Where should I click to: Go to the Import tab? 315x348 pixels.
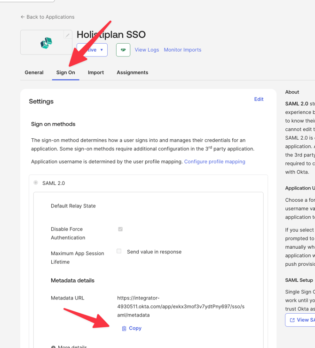(x=96, y=72)
